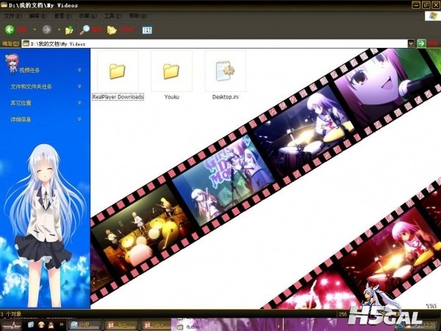Open the 帮助(H) menu

click(x=138, y=15)
